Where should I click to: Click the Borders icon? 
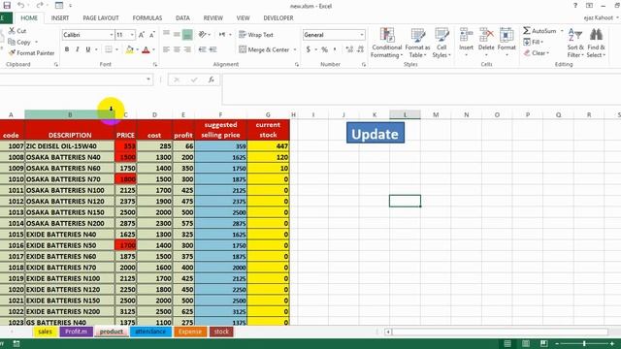(x=109, y=49)
